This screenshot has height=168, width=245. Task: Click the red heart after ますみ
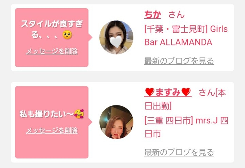[x=186, y=92]
